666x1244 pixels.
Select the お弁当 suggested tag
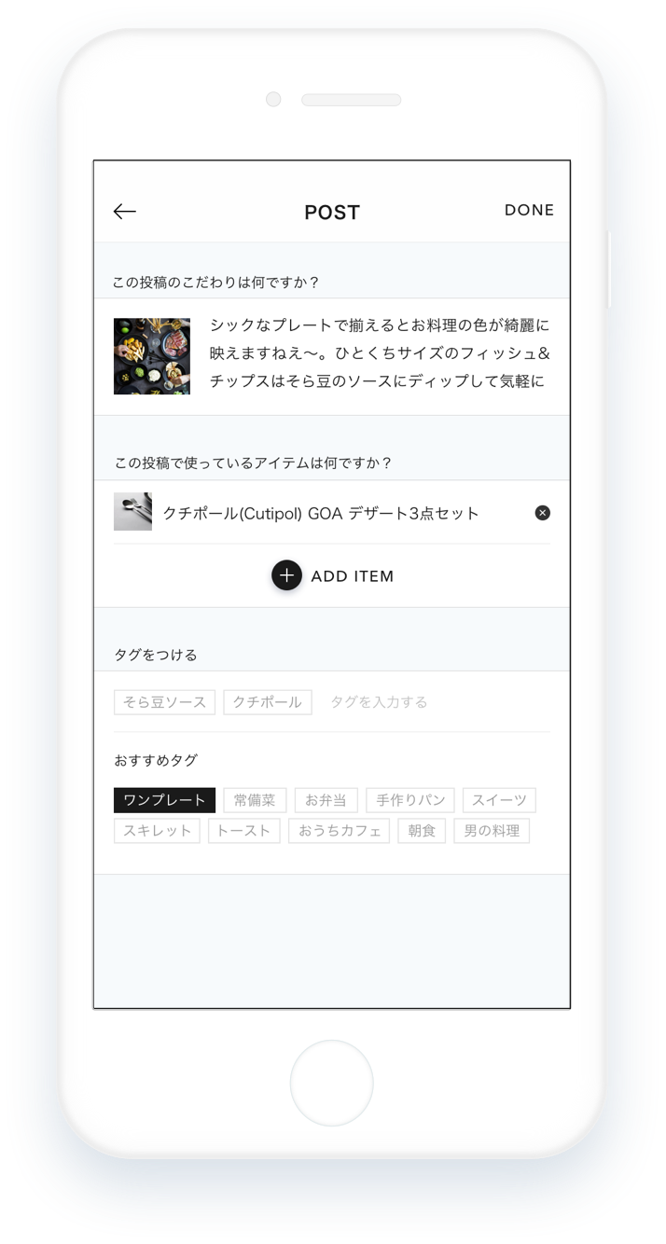pyautogui.click(x=326, y=800)
